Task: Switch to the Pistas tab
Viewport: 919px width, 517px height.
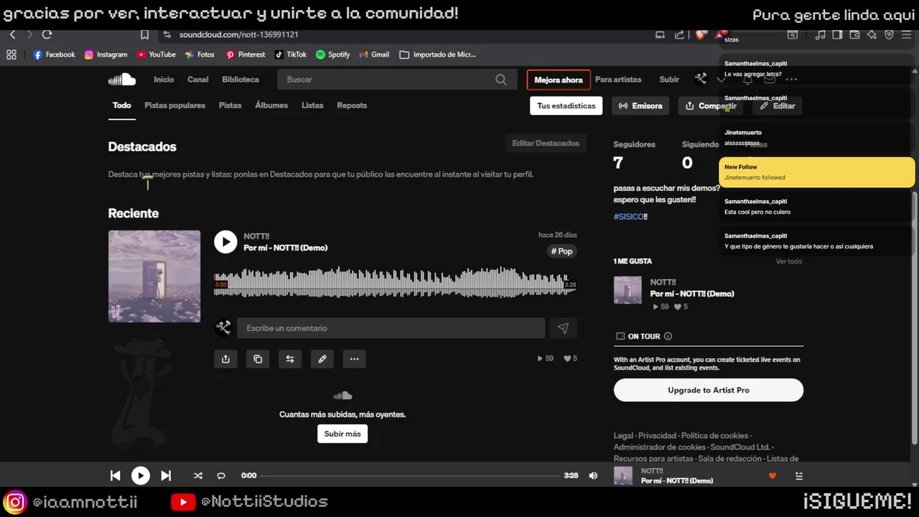Action: (x=230, y=106)
